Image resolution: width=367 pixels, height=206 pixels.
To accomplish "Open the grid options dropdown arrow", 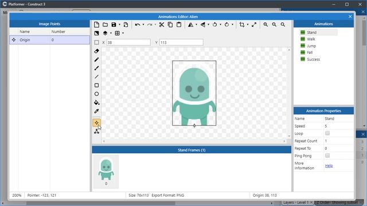I will [123, 33].
